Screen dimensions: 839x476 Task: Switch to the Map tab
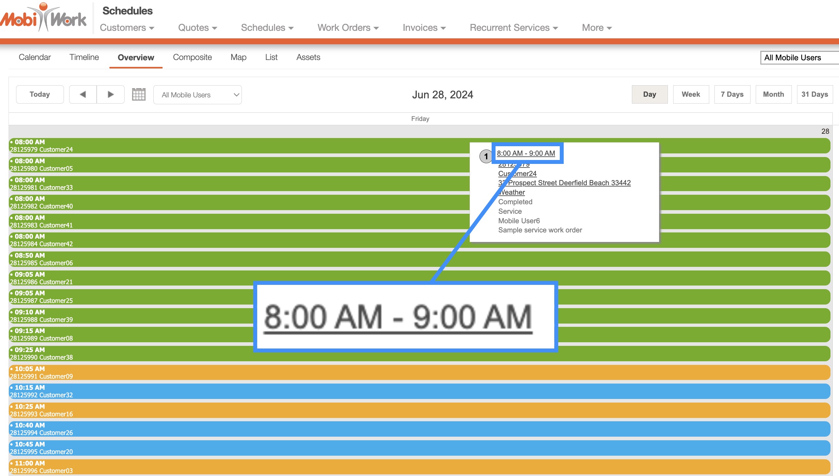238,57
